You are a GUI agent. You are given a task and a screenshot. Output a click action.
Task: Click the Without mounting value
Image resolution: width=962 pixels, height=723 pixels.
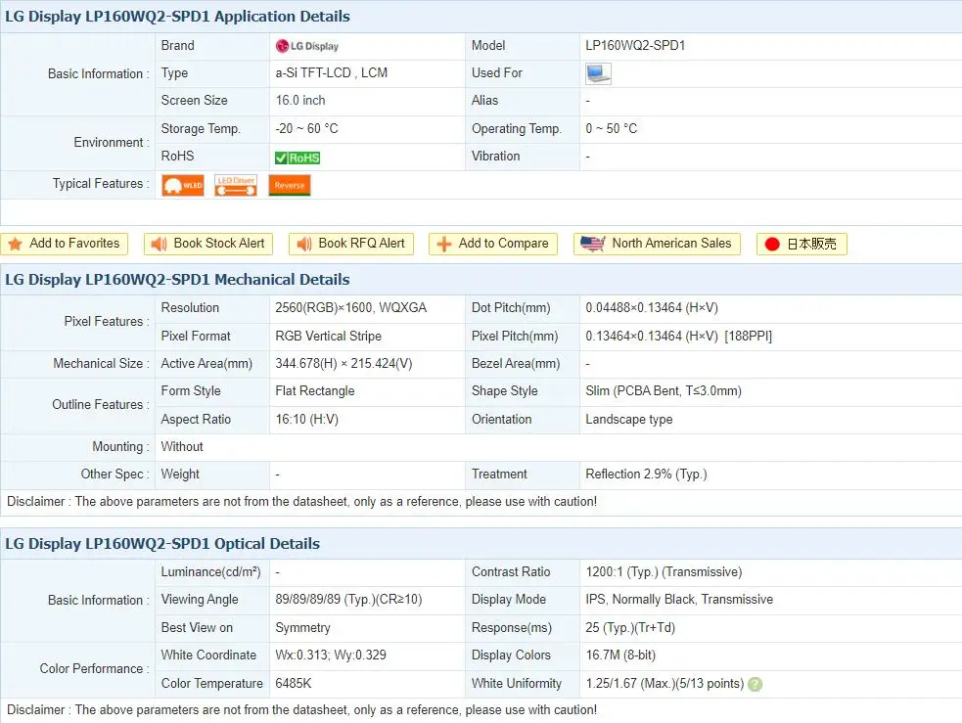point(182,447)
